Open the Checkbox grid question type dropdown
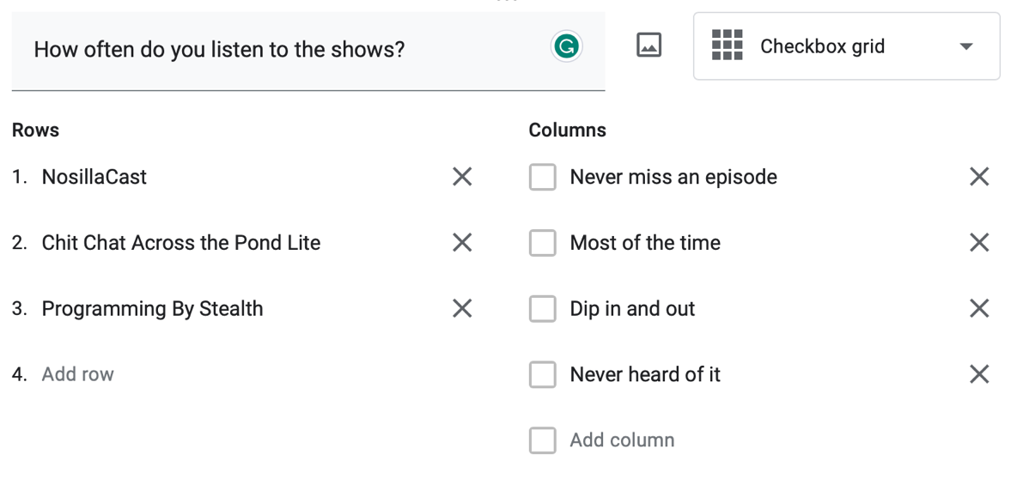 pos(845,46)
